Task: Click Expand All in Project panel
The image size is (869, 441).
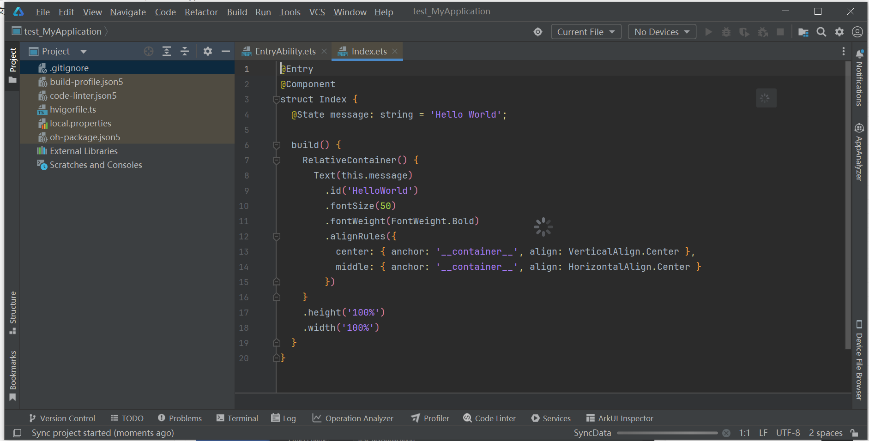Action: pos(167,51)
